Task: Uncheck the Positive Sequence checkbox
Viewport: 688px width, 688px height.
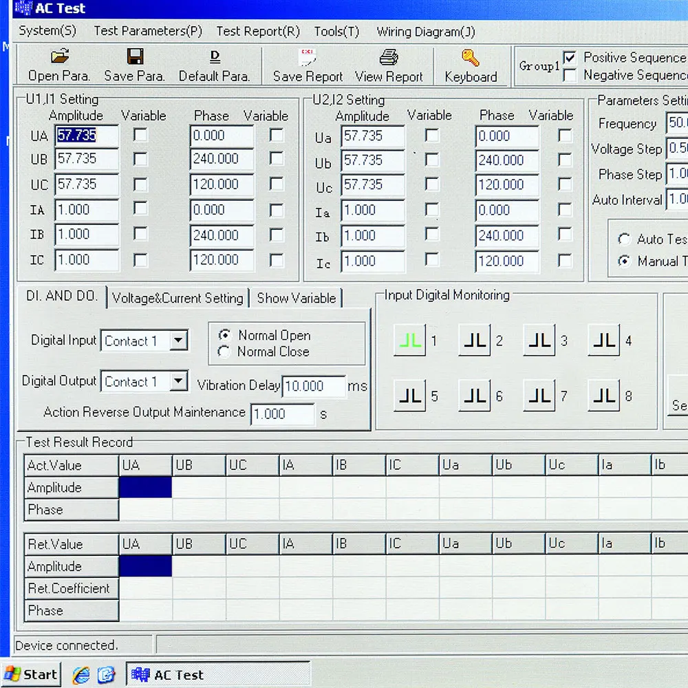Action: click(x=570, y=58)
